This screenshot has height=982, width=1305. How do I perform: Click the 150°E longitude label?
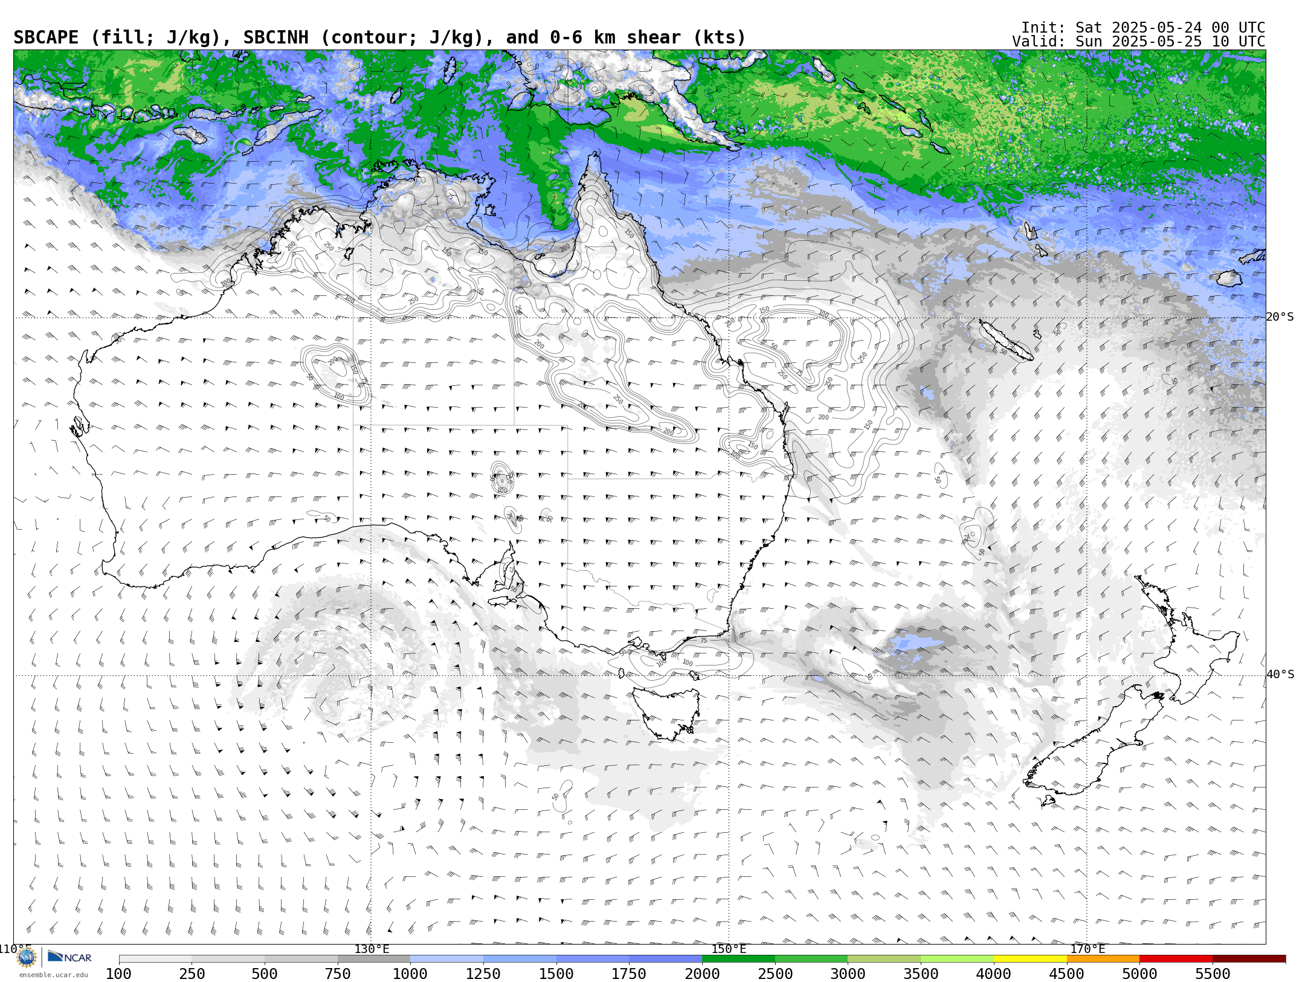click(729, 949)
